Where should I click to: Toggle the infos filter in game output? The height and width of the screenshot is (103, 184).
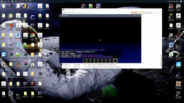click(x=149, y=13)
